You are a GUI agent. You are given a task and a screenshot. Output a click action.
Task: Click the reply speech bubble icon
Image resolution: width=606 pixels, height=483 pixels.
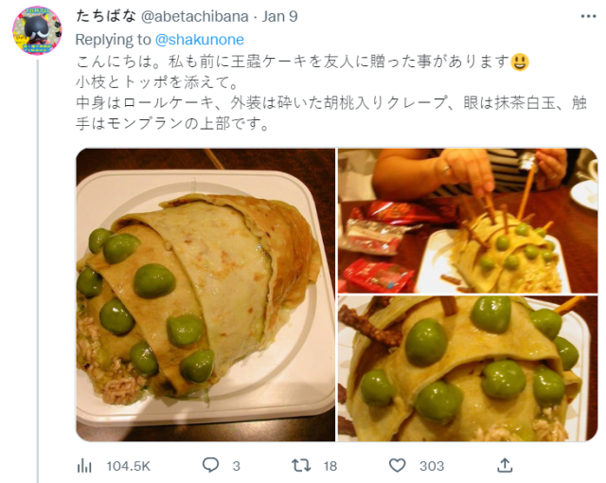click(x=210, y=465)
